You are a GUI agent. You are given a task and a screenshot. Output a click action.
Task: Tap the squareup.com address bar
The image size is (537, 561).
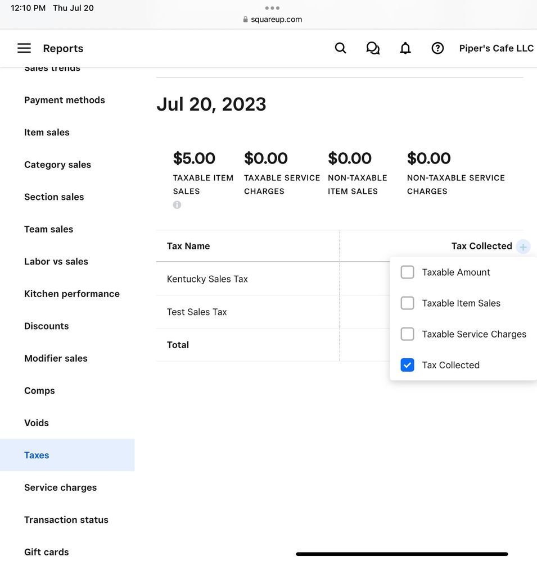coord(273,19)
